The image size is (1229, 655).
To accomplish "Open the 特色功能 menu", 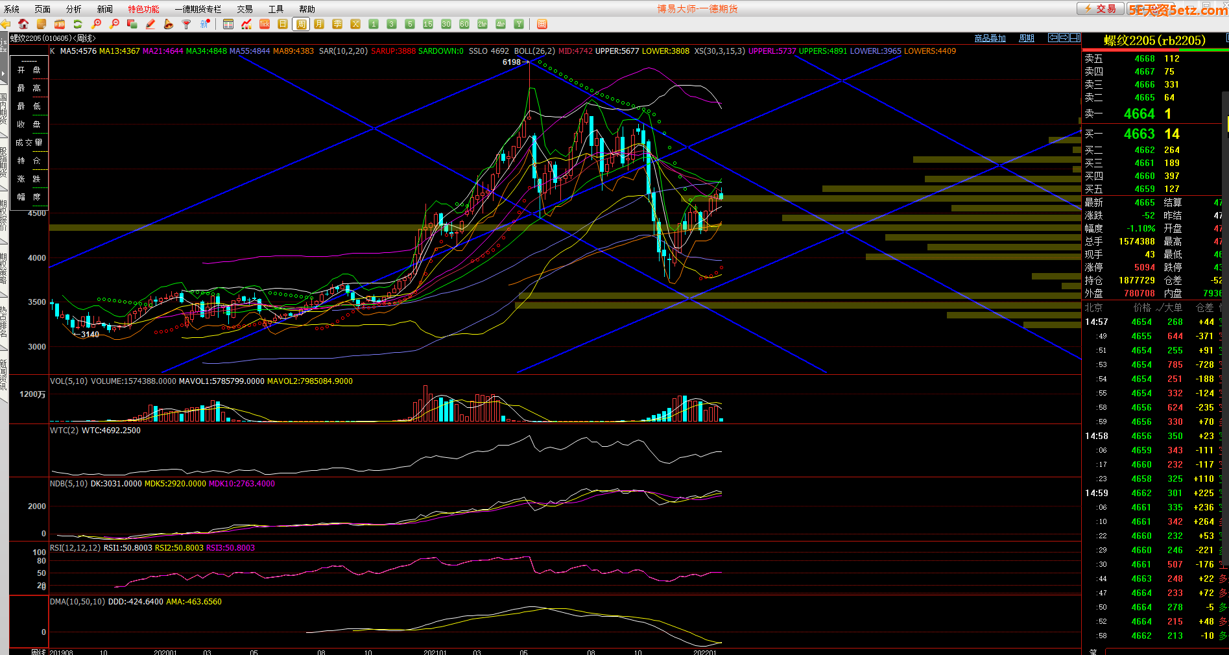I will [143, 9].
